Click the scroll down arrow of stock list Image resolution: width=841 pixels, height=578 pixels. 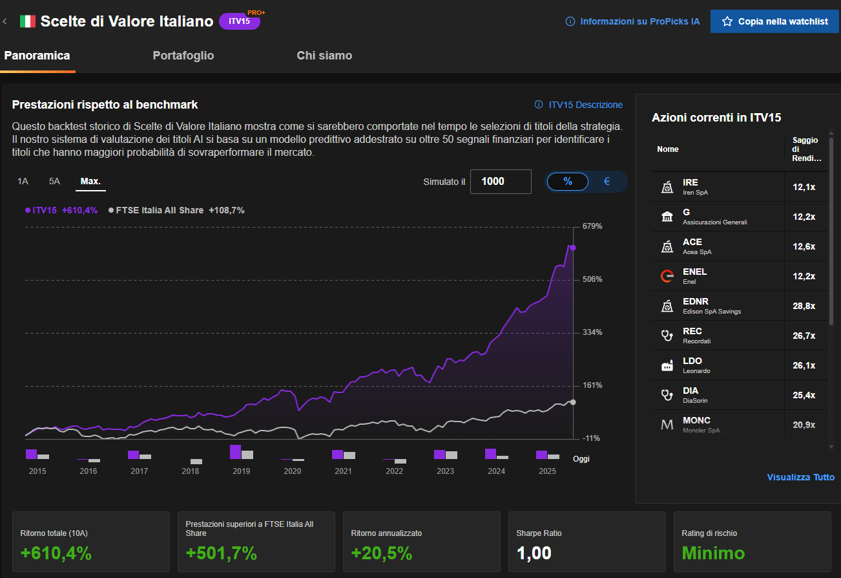[x=831, y=447]
